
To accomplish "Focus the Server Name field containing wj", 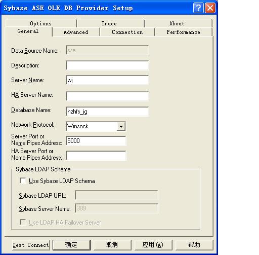I will (x=107, y=80).
